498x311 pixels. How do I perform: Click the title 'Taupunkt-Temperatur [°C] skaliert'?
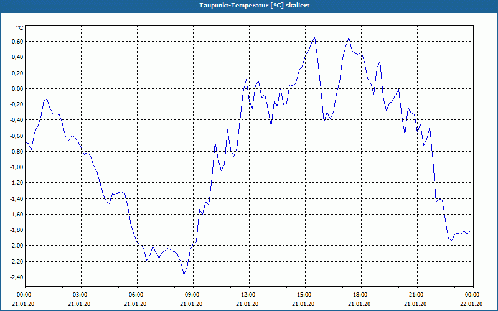click(255, 6)
